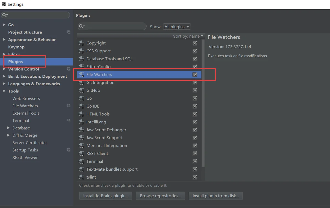The image size is (330, 208).
Task: Click Install plugin from disk button
Action: (x=216, y=196)
